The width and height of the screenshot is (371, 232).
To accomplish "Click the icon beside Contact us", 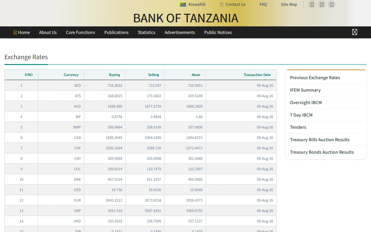I will pos(221,4).
